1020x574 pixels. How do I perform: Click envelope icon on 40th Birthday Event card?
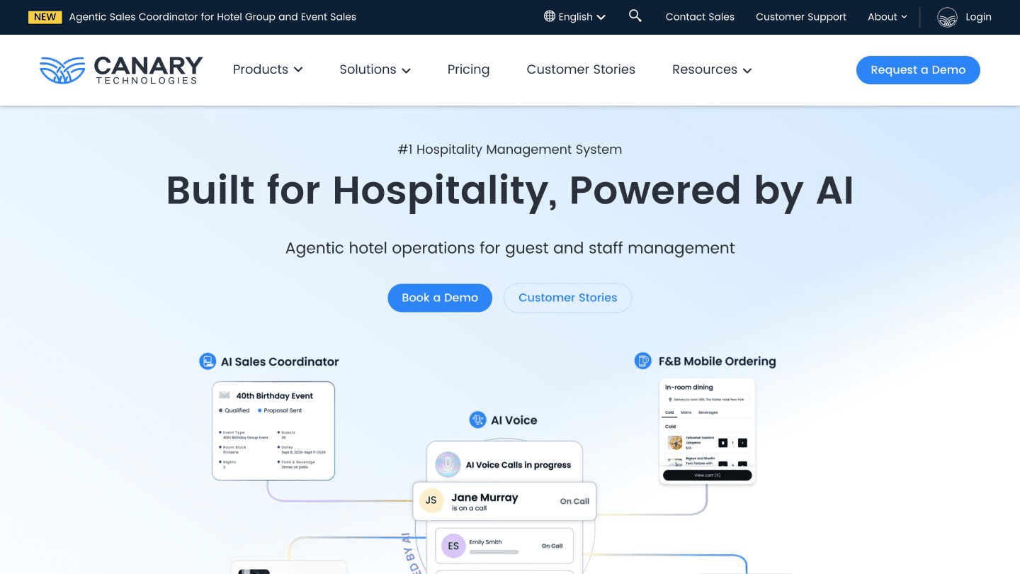(225, 395)
